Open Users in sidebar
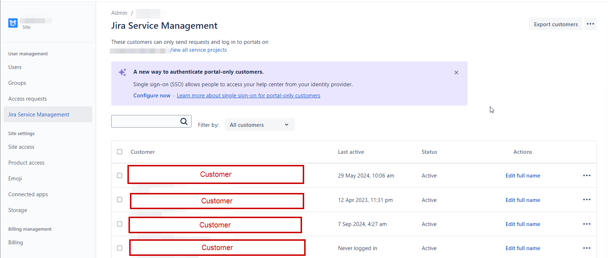Viewport: 608px width, 258px height. click(48, 67)
